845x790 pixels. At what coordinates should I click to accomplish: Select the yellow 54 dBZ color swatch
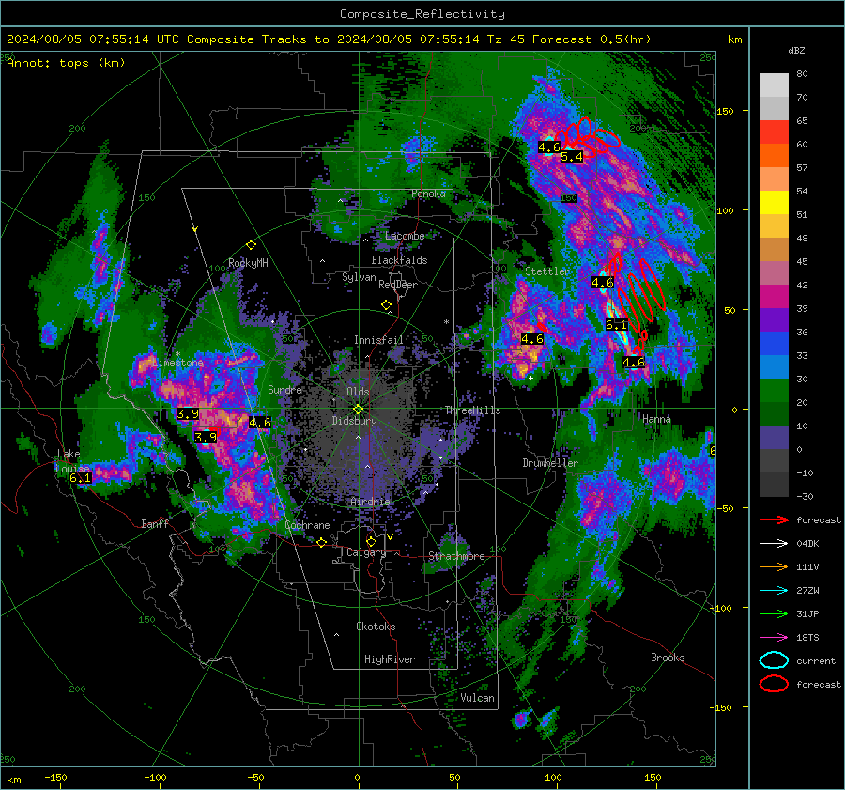click(x=774, y=202)
